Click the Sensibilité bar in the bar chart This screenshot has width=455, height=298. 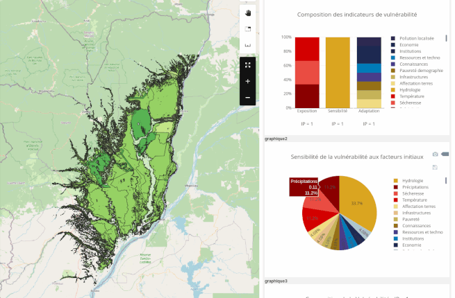pyautogui.click(x=338, y=73)
